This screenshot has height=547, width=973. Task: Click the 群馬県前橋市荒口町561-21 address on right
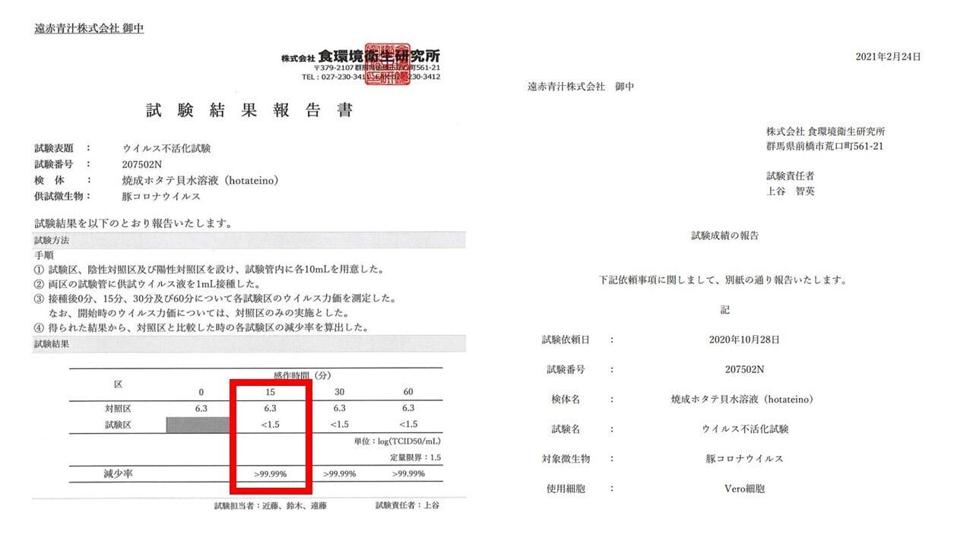(x=824, y=147)
